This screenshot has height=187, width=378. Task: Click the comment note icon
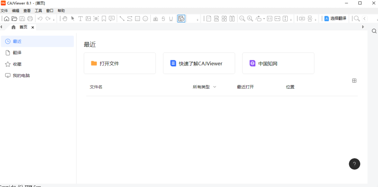click(x=111, y=18)
